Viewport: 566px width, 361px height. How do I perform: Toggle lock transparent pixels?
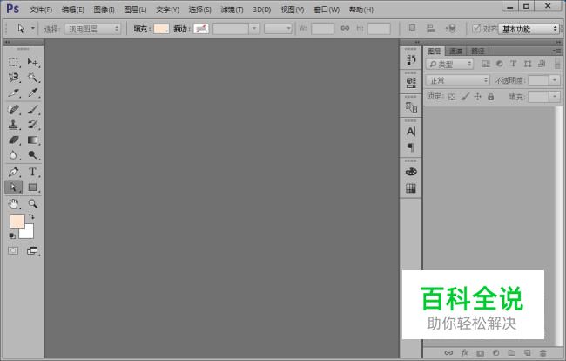[452, 97]
